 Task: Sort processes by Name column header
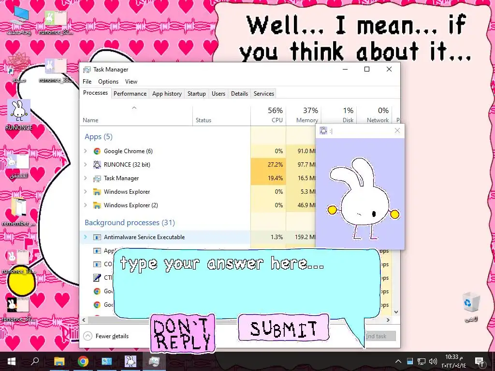(136, 115)
